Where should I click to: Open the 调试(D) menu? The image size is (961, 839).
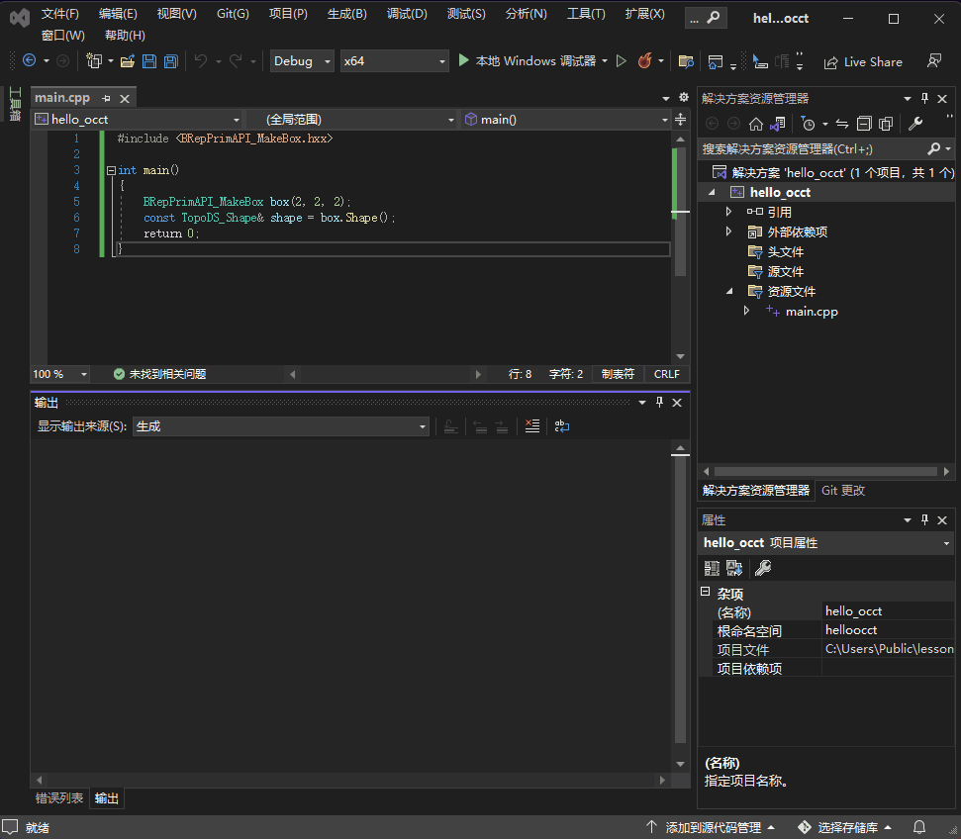tap(407, 14)
